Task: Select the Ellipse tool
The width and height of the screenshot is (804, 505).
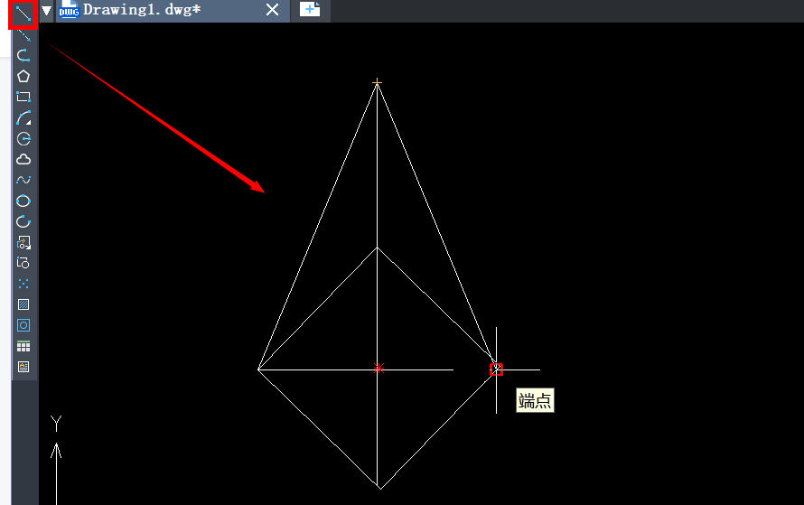Action: click(x=23, y=201)
